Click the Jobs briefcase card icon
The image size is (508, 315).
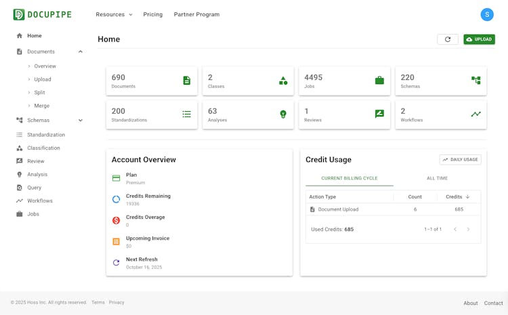click(x=379, y=81)
